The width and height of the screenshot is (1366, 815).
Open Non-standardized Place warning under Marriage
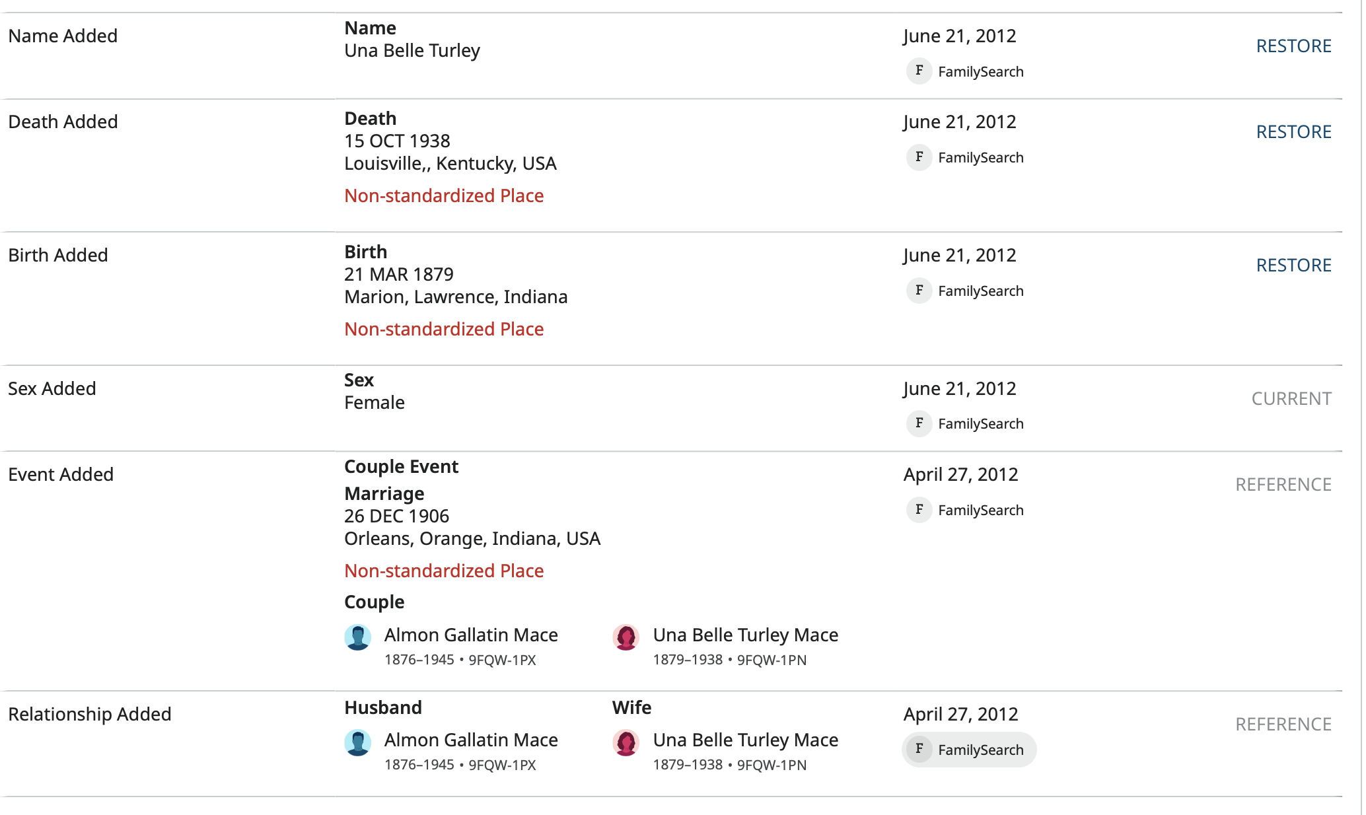point(443,571)
